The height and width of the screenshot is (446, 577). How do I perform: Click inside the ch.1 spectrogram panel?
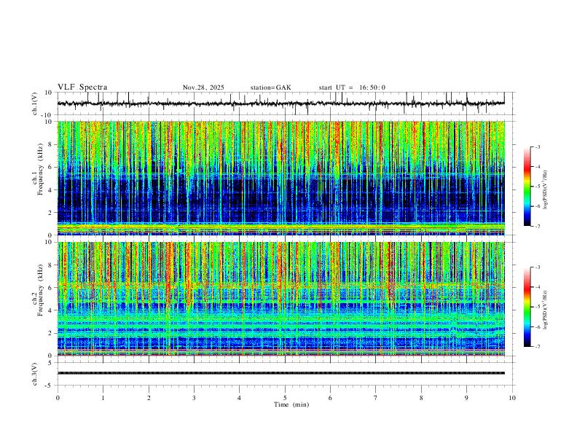click(281, 178)
